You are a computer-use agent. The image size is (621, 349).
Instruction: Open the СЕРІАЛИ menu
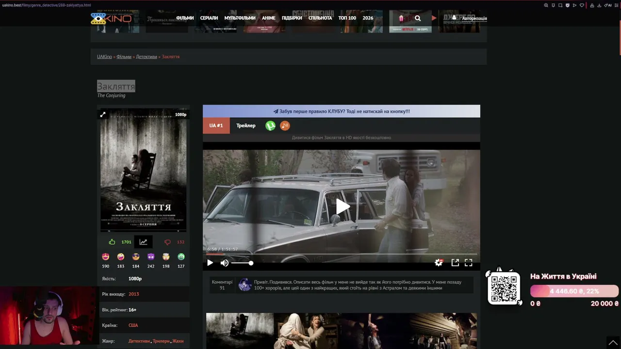coord(209,18)
